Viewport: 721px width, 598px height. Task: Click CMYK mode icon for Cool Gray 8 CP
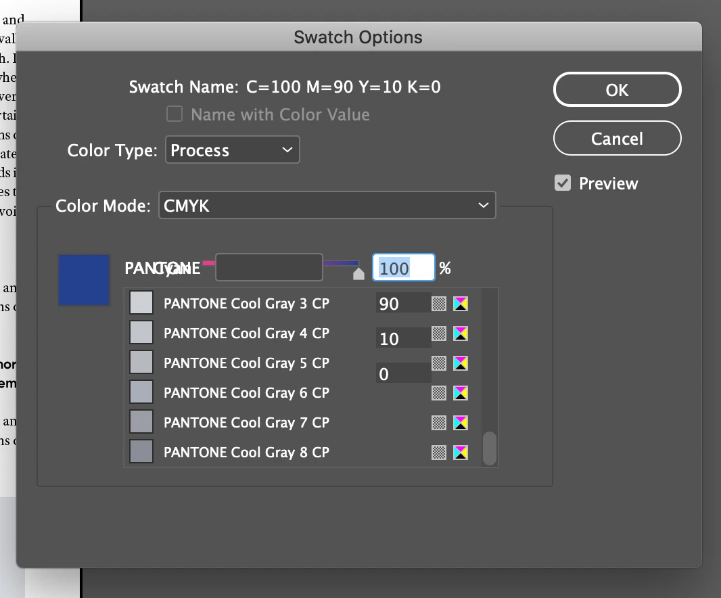[461, 453]
